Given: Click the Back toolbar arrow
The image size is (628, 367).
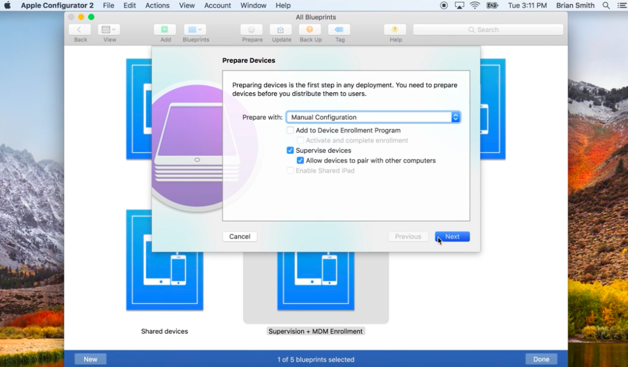Looking at the screenshot, I should [79, 30].
